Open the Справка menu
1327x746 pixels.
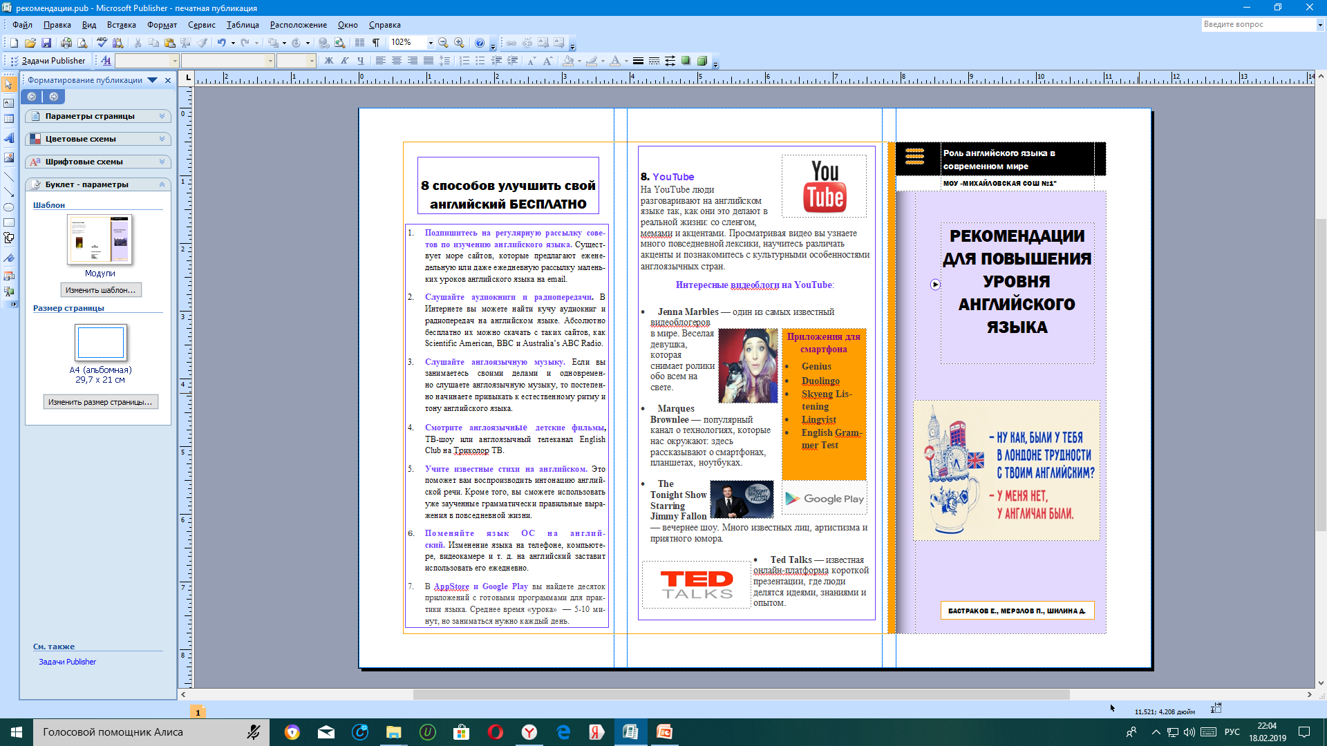[385, 25]
